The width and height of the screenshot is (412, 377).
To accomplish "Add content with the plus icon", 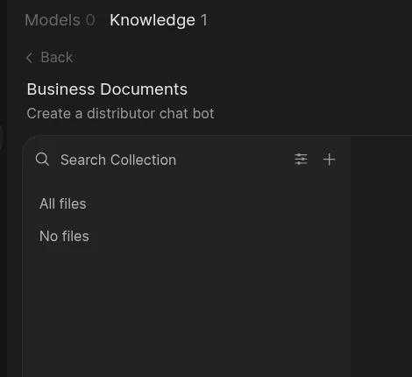I will tap(329, 160).
